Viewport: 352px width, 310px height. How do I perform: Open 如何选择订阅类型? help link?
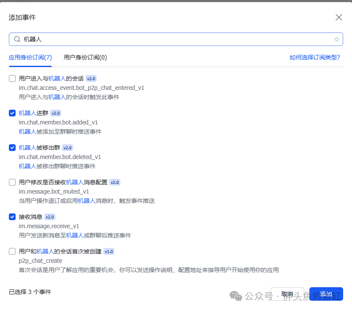[x=315, y=57]
